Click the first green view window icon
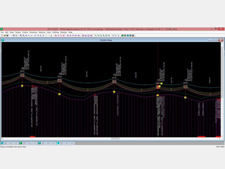225x169 pixels. click(122, 36)
